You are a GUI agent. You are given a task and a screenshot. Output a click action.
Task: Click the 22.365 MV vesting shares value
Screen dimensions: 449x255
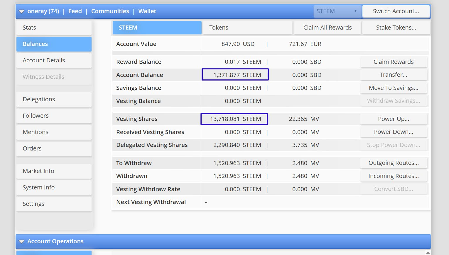point(304,119)
